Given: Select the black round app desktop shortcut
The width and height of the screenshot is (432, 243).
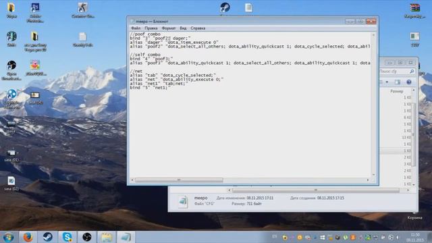Looking at the screenshot, I should [x=11, y=70].
